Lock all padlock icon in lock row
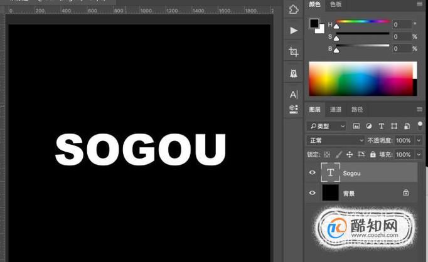 click(373, 154)
